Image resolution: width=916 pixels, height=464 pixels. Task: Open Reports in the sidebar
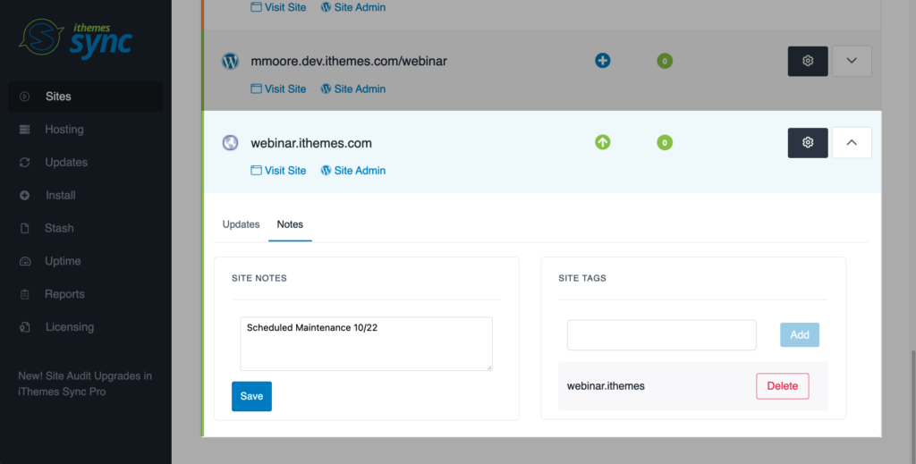[64, 294]
